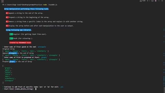
Task: Close the terminal panel with the X
Action: 162,1
